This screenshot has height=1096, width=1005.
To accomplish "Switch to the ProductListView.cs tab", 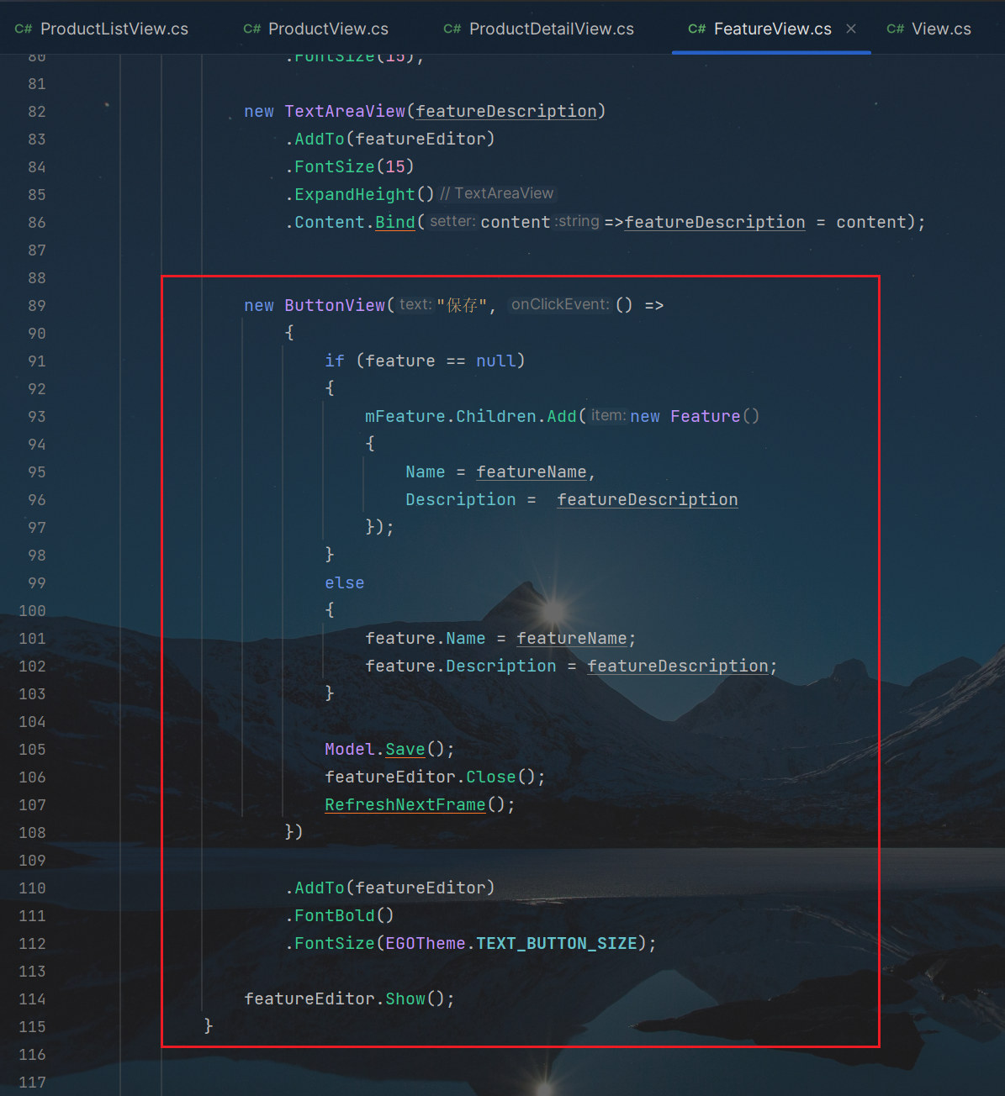I will (x=102, y=29).
